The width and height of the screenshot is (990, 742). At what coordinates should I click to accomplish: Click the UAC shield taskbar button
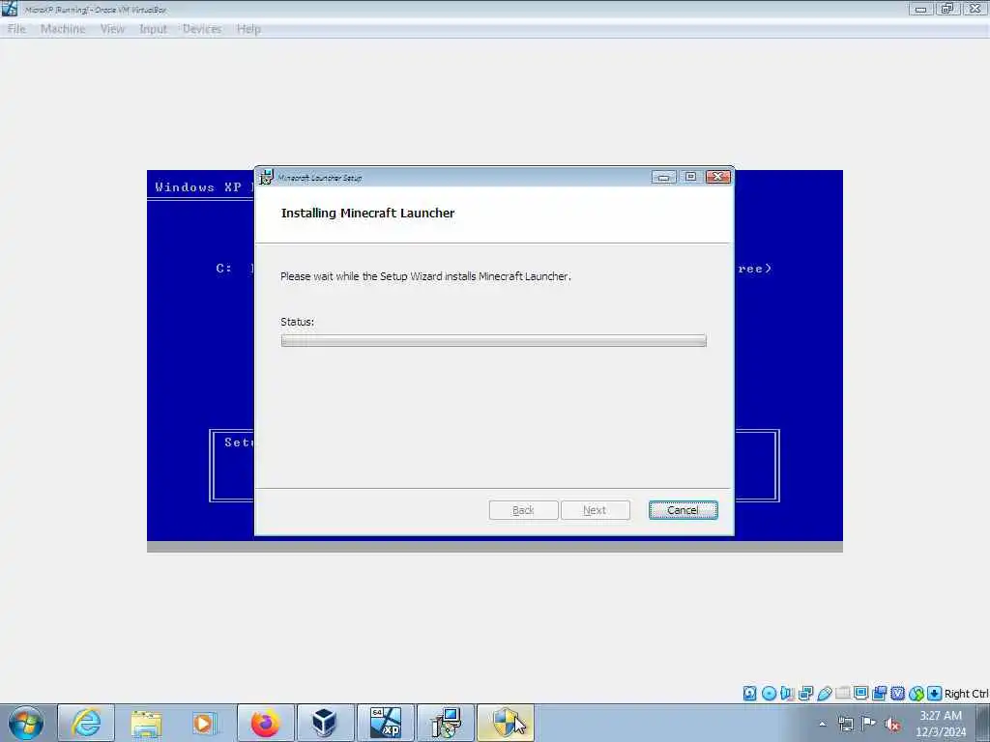coord(506,723)
